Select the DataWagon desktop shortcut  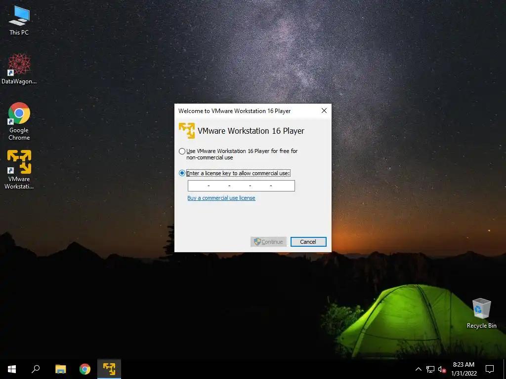click(19, 69)
